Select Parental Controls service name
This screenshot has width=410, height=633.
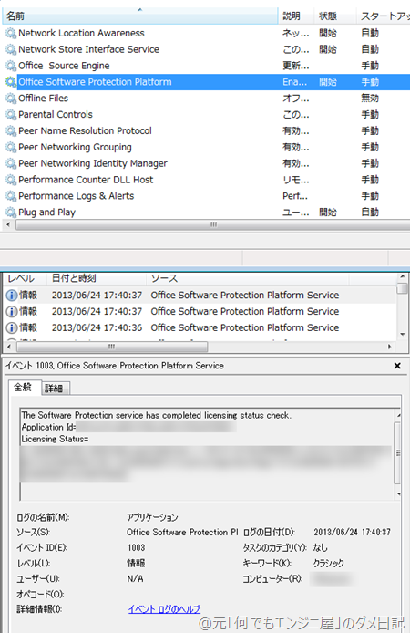pos(56,115)
